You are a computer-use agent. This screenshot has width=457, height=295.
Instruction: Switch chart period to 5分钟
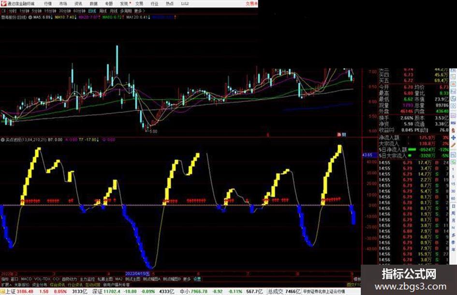point(36,11)
